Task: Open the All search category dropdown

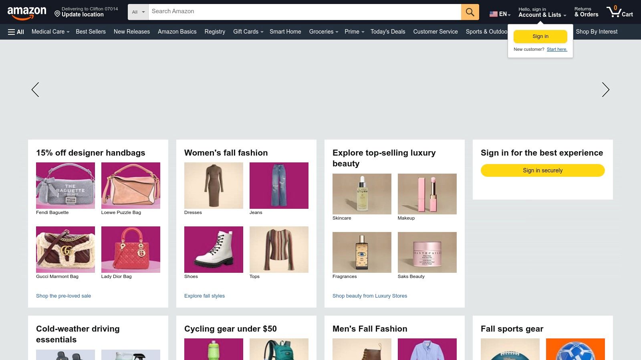Action: (138, 12)
